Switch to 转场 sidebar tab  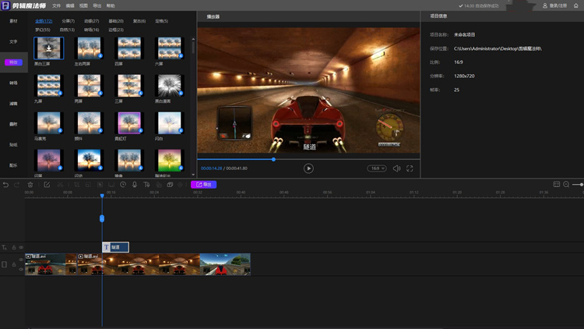tap(13, 83)
